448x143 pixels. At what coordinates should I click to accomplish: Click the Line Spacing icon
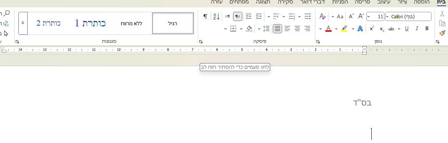[x=266, y=29]
